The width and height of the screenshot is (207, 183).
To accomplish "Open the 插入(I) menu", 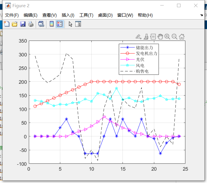I will click(68, 15).
